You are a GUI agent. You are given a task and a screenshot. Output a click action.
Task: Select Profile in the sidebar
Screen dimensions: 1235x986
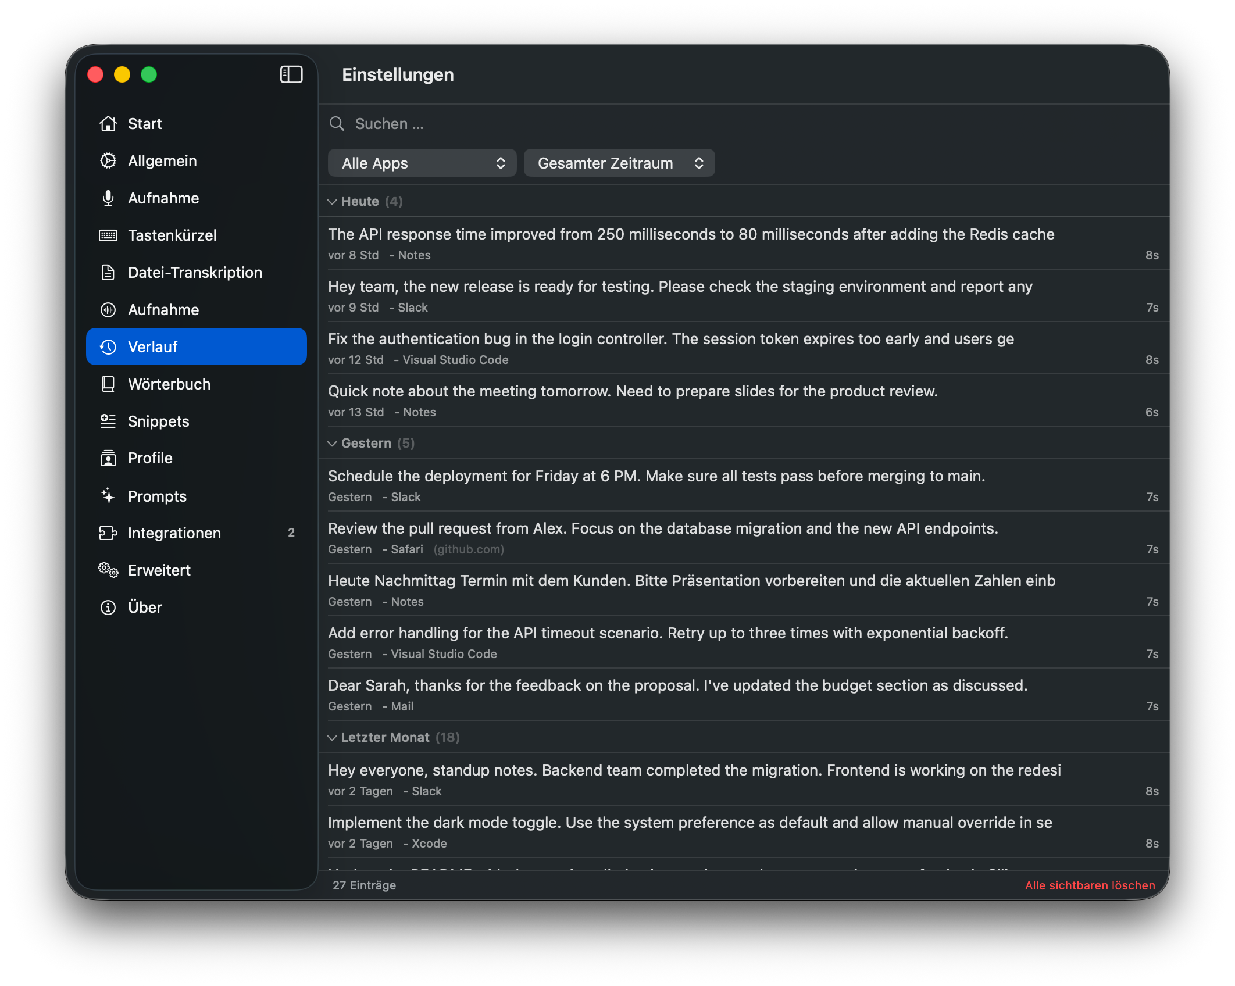tap(150, 458)
